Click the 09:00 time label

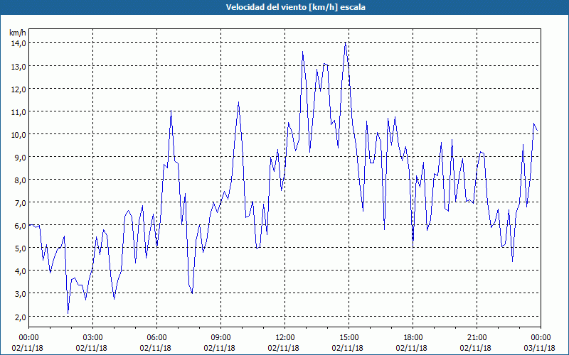click(x=220, y=338)
